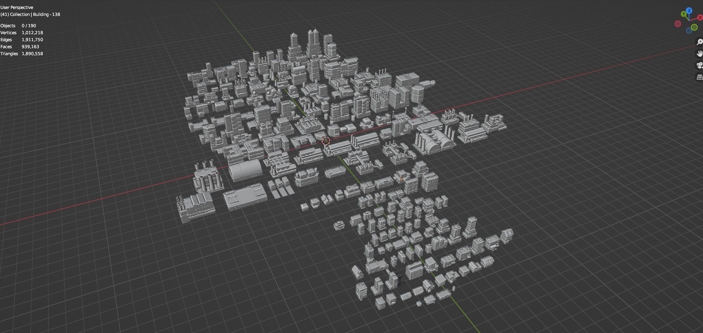Click the blue Z axis gizmo circle
This screenshot has height=333, width=703.
(689, 10)
